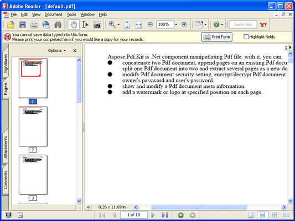Open a file with the folder icon
295x221 pixels.
click(11, 25)
